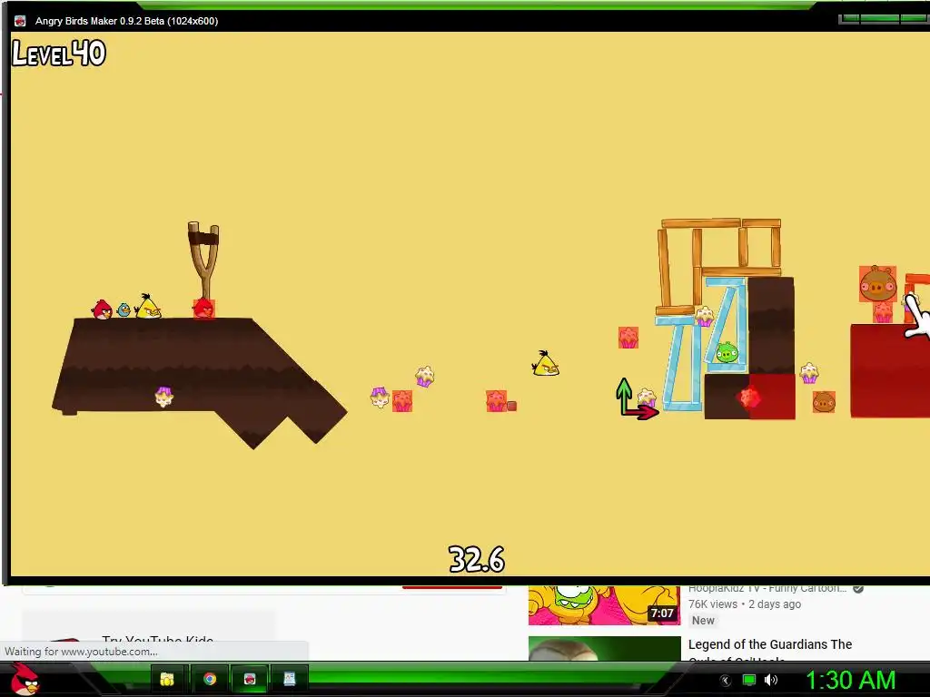Screen dimensions: 930x697
Task: Select the highlighted cupcake below the large brown pig
Action: tap(883, 312)
